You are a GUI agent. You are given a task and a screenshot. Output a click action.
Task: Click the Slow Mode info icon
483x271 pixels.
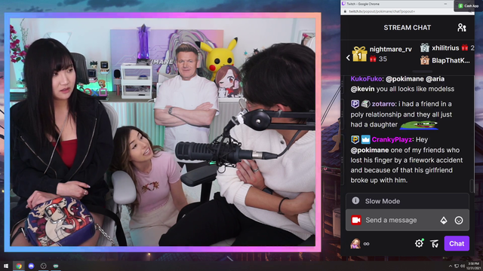coord(355,201)
